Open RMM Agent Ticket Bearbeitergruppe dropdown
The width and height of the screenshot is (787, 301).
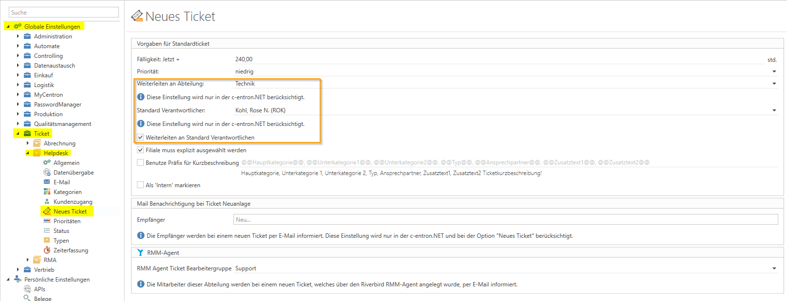tap(774, 268)
